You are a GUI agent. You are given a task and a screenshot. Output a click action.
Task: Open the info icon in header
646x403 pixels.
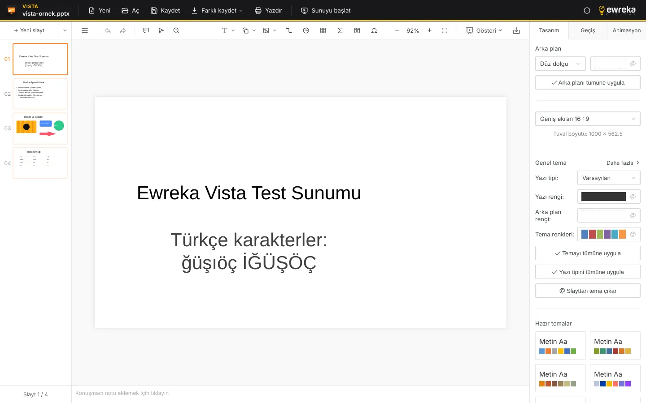587,10
